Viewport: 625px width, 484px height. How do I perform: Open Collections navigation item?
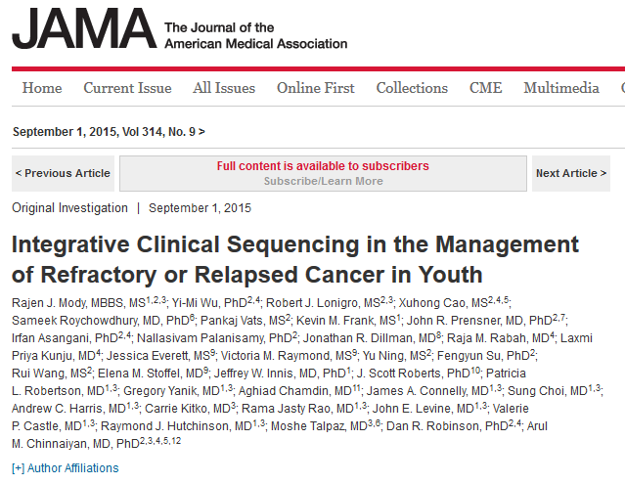point(412,88)
